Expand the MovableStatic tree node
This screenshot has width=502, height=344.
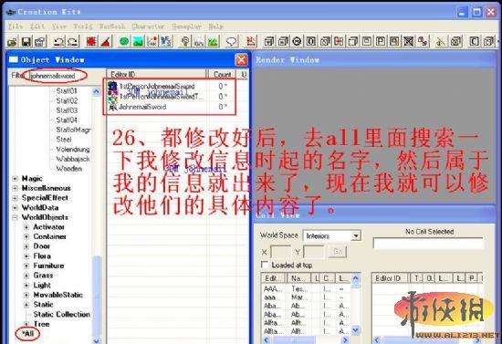click(26, 295)
